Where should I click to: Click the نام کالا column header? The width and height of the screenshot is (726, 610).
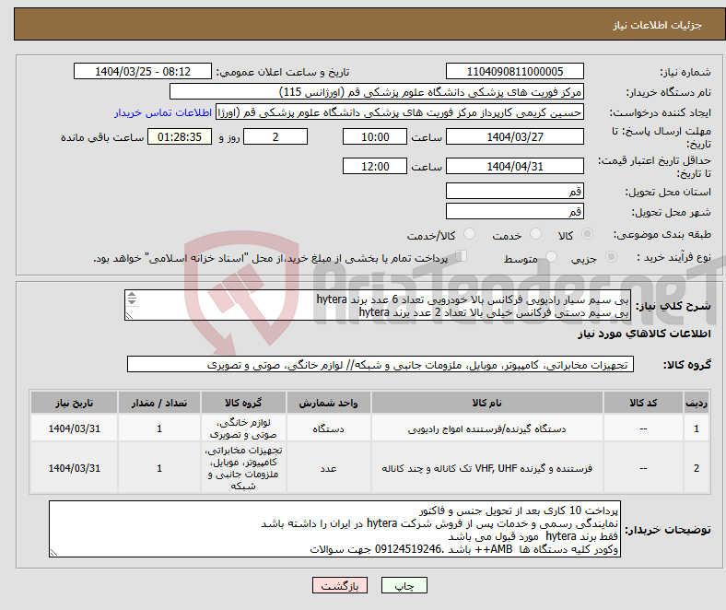(x=486, y=403)
